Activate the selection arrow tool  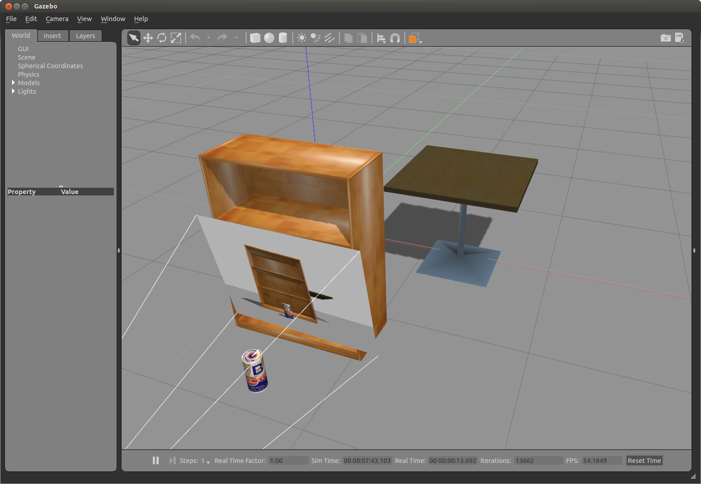pos(134,38)
